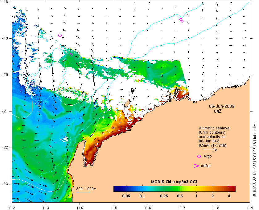Click the paired Argo markers near 117E

point(181,20)
